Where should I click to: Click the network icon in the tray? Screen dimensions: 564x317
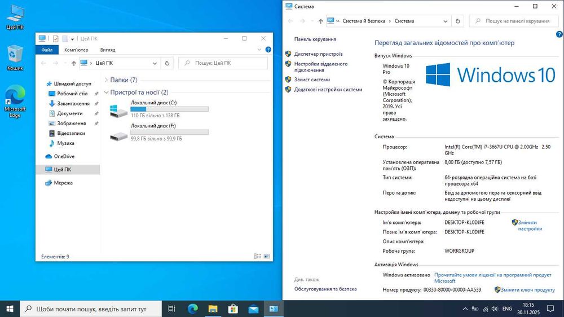pos(485,309)
